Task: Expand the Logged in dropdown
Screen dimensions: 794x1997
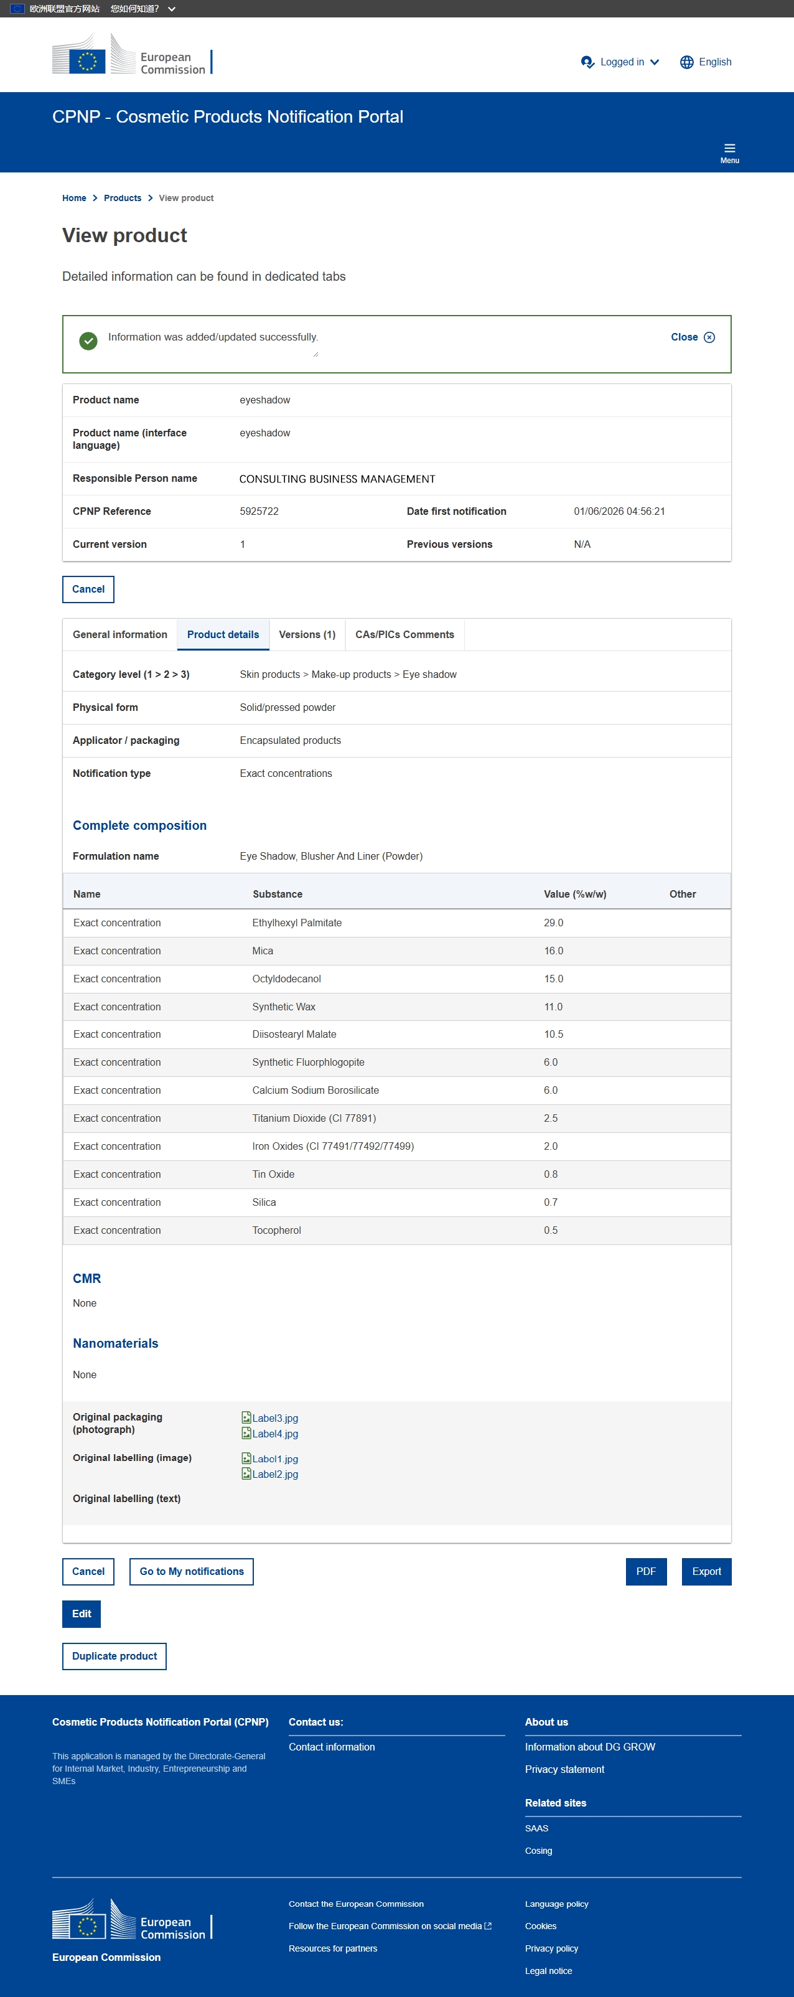Action: tap(620, 62)
